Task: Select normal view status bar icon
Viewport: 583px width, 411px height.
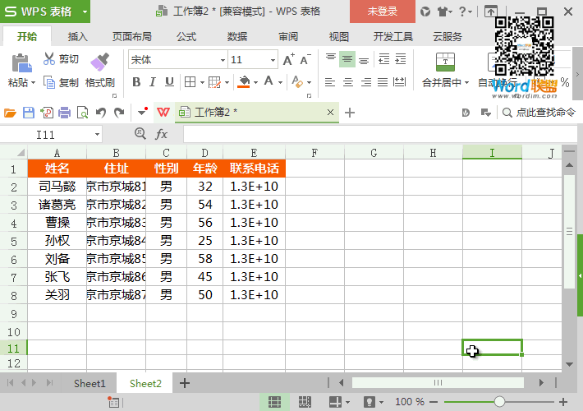Action: (274, 402)
